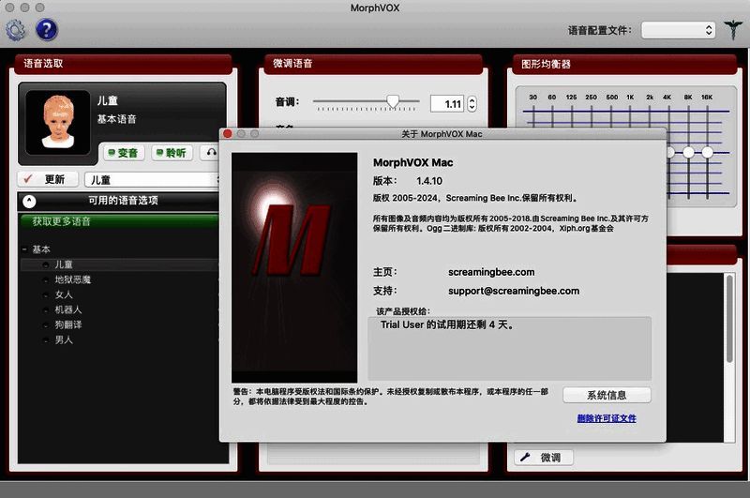Select the 机器人 voice

pyautogui.click(x=67, y=309)
